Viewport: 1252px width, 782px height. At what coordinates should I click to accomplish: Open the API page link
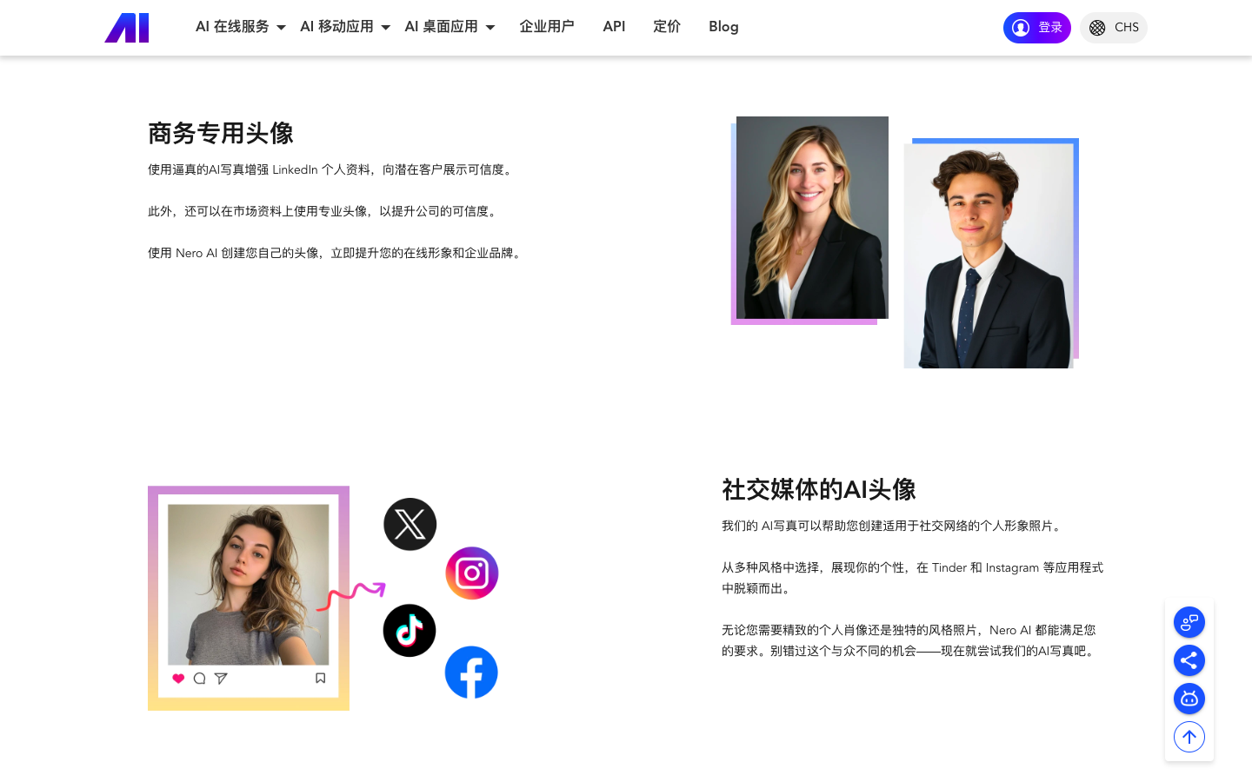(x=614, y=27)
